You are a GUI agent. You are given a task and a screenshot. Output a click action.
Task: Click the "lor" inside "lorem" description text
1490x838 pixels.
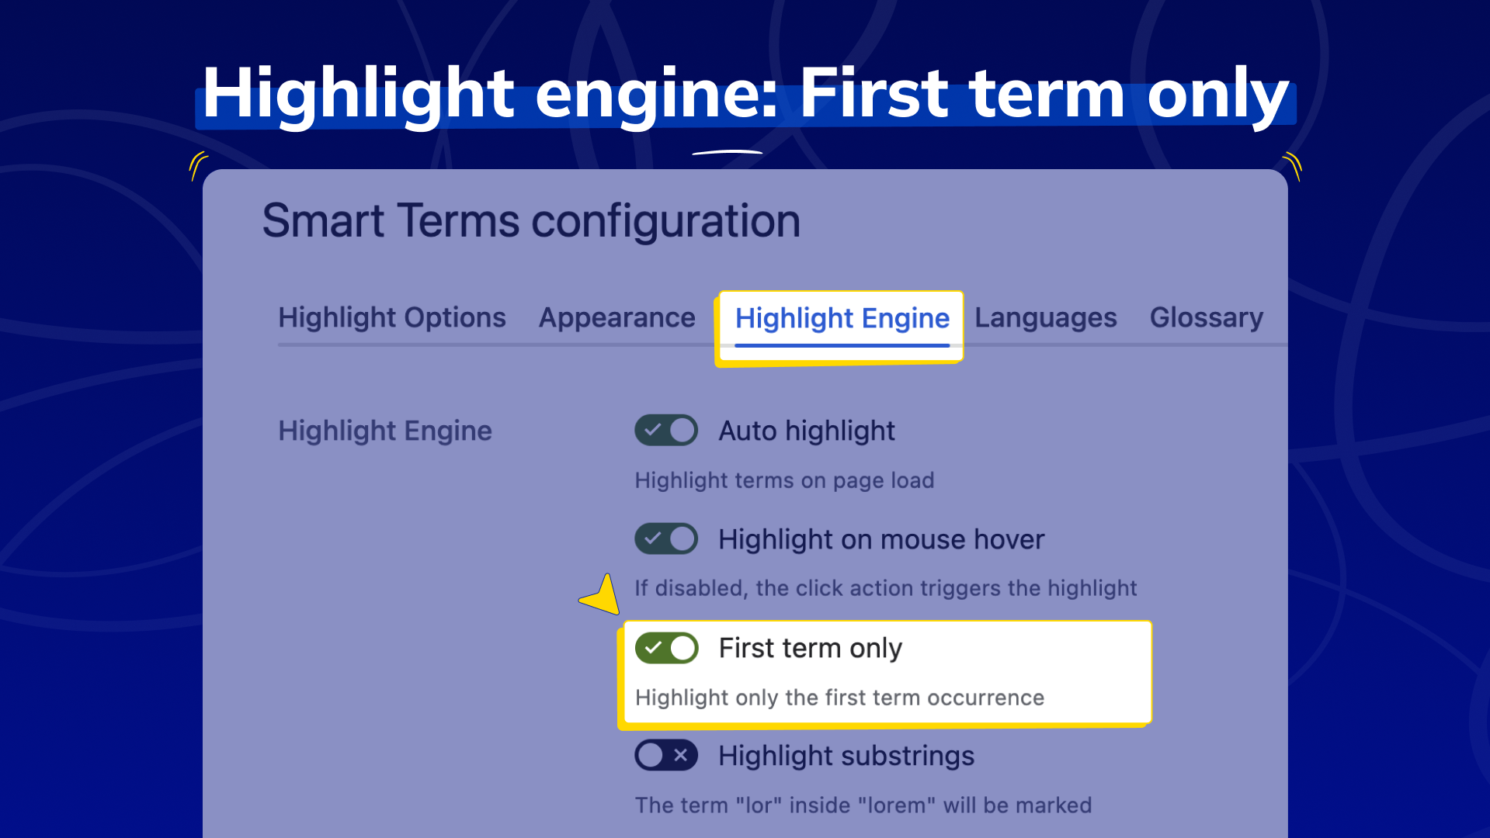[863, 806]
